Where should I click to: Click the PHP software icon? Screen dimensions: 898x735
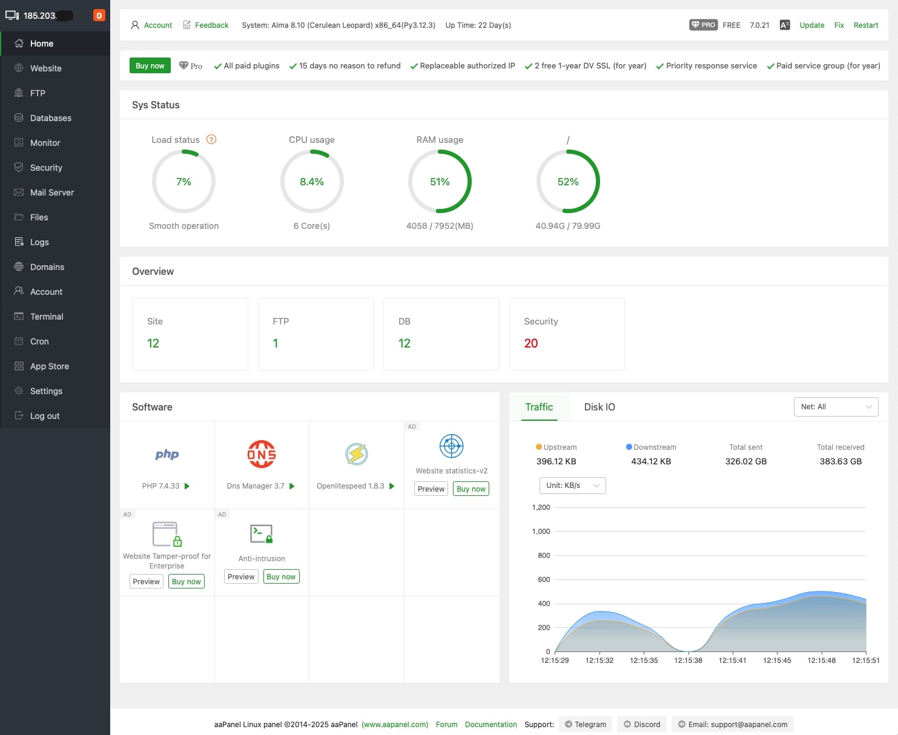point(167,455)
